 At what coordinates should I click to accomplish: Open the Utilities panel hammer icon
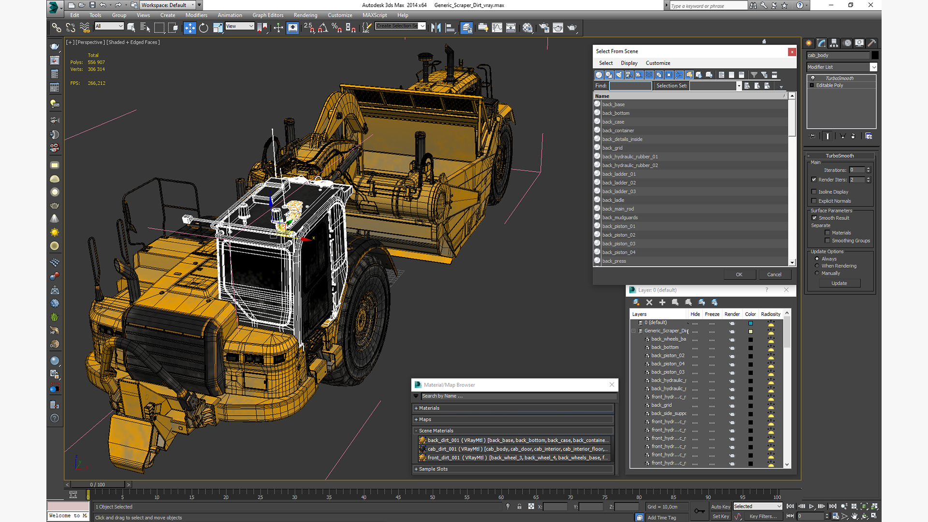tap(871, 43)
